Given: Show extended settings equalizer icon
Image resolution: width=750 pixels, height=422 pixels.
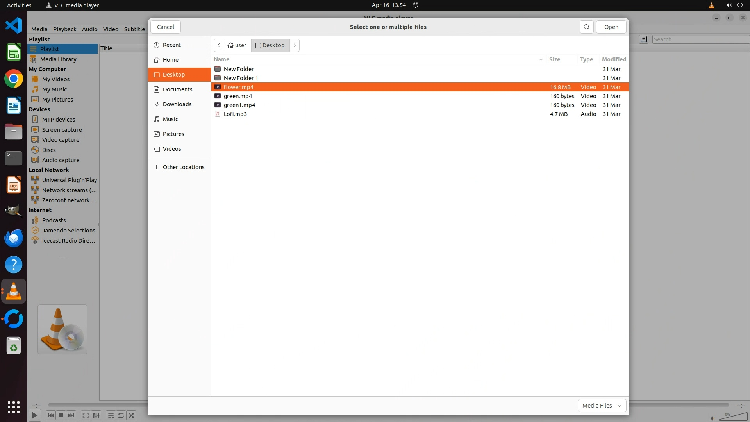Looking at the screenshot, I should pyautogui.click(x=96, y=415).
